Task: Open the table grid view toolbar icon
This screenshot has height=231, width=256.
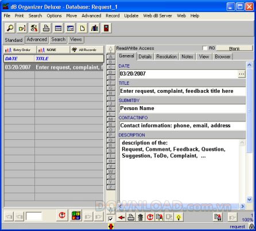Action: pyautogui.click(x=58, y=28)
